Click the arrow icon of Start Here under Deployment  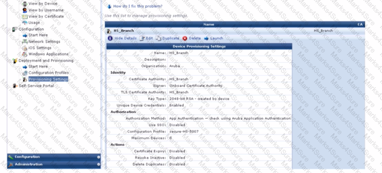tap(25, 67)
